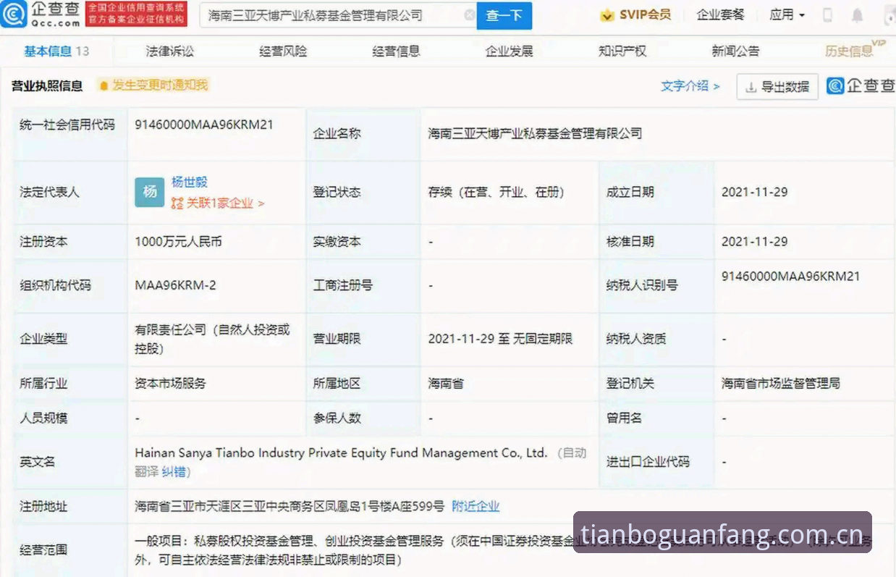Open the mobile phone icon in header
The image size is (896, 577).
[828, 15]
